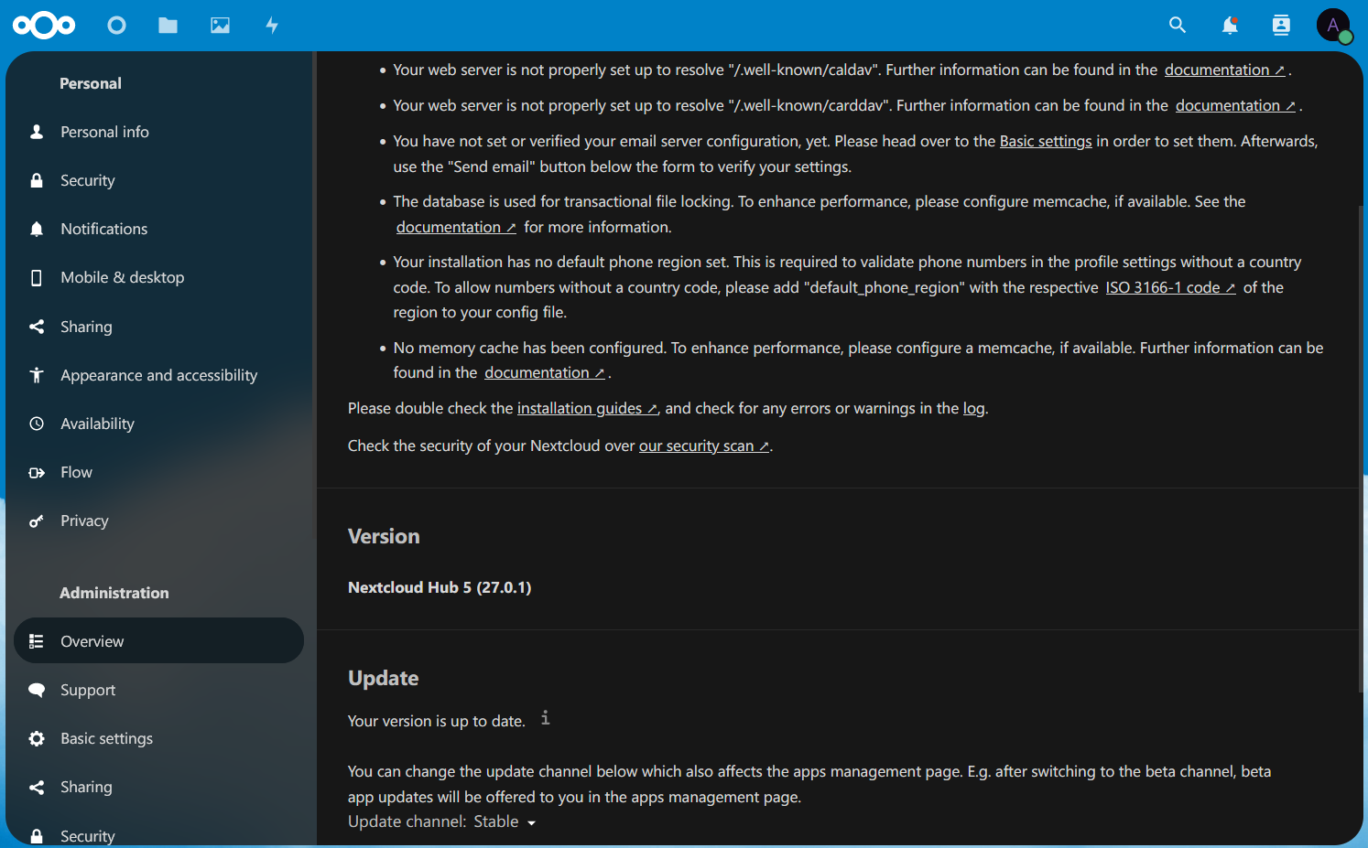This screenshot has width=1368, height=848.
Task: Click the speech bubble icon beside Support
Action: (x=37, y=690)
